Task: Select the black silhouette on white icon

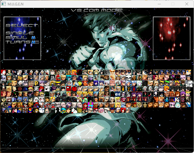Action: [x=58, y=110]
